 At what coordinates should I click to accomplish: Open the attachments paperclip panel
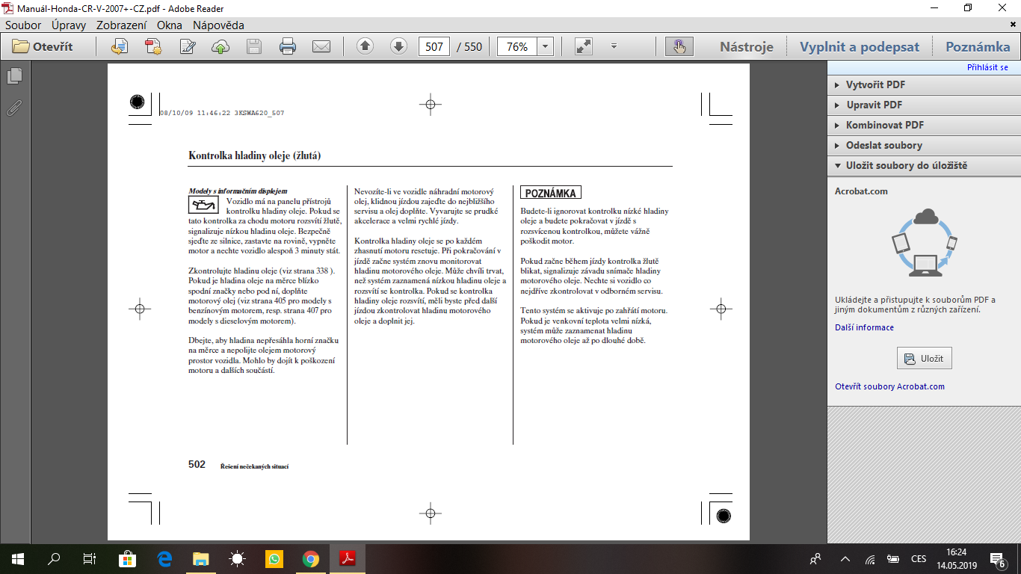click(14, 108)
